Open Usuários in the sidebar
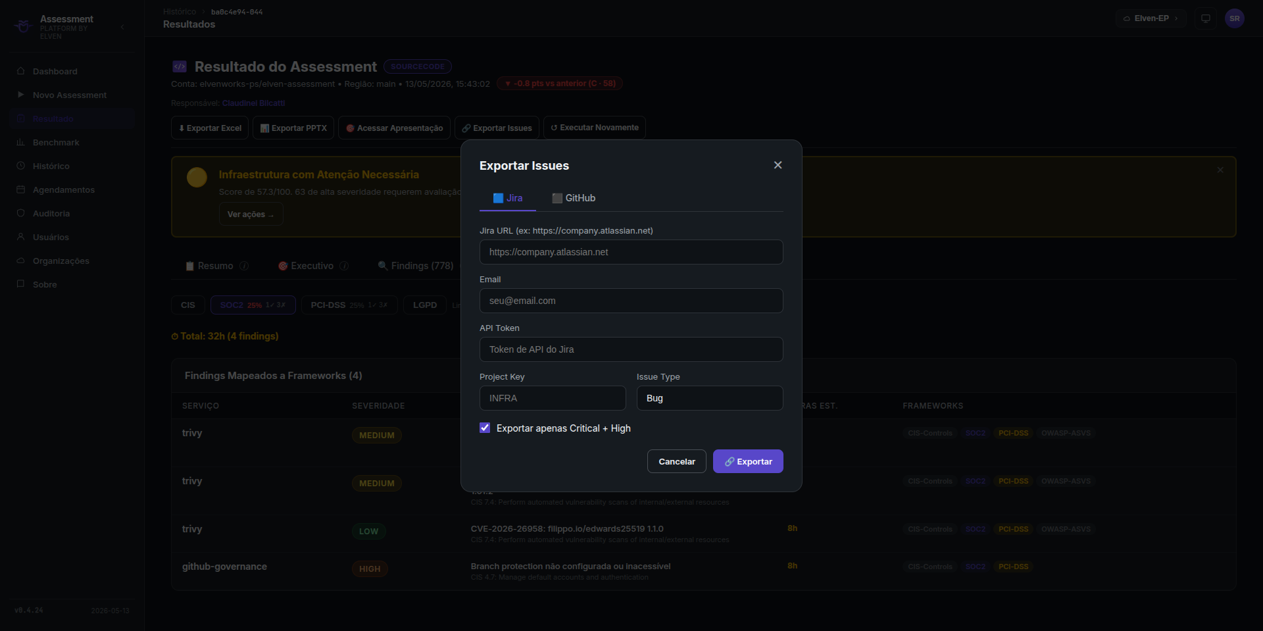Viewport: 1263px width, 631px height. pos(72,237)
